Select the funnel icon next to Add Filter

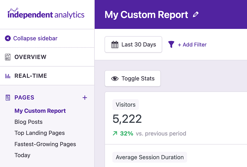tap(171, 44)
